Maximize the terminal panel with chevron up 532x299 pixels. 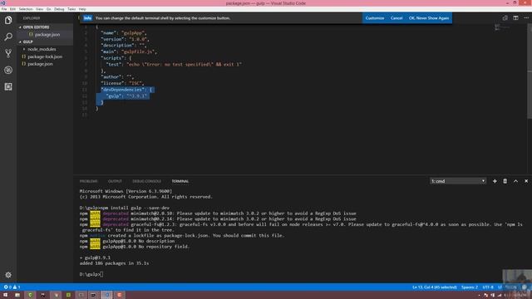(x=515, y=181)
